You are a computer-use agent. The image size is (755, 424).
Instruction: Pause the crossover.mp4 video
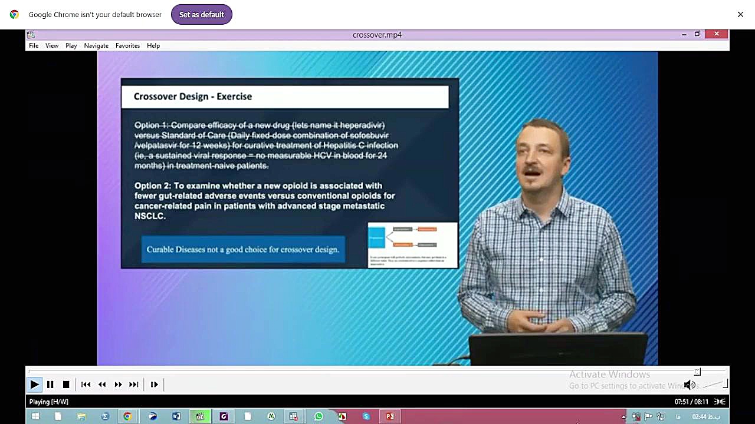coord(50,385)
